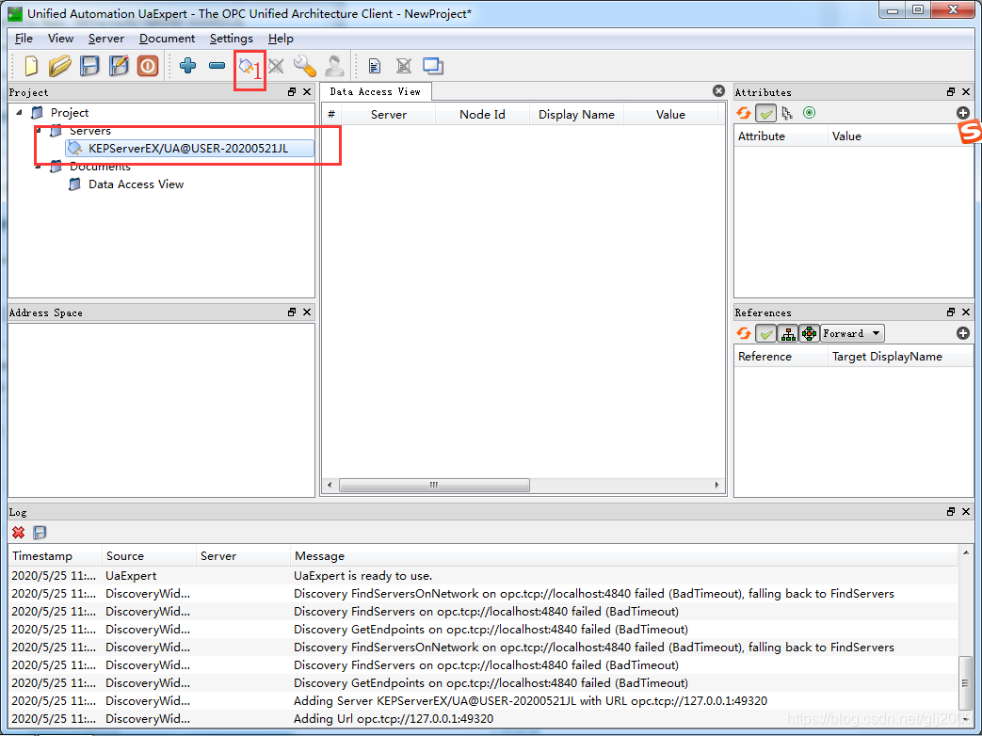Collapse the Project tree root node
Image resolution: width=982 pixels, height=736 pixels.
20,113
